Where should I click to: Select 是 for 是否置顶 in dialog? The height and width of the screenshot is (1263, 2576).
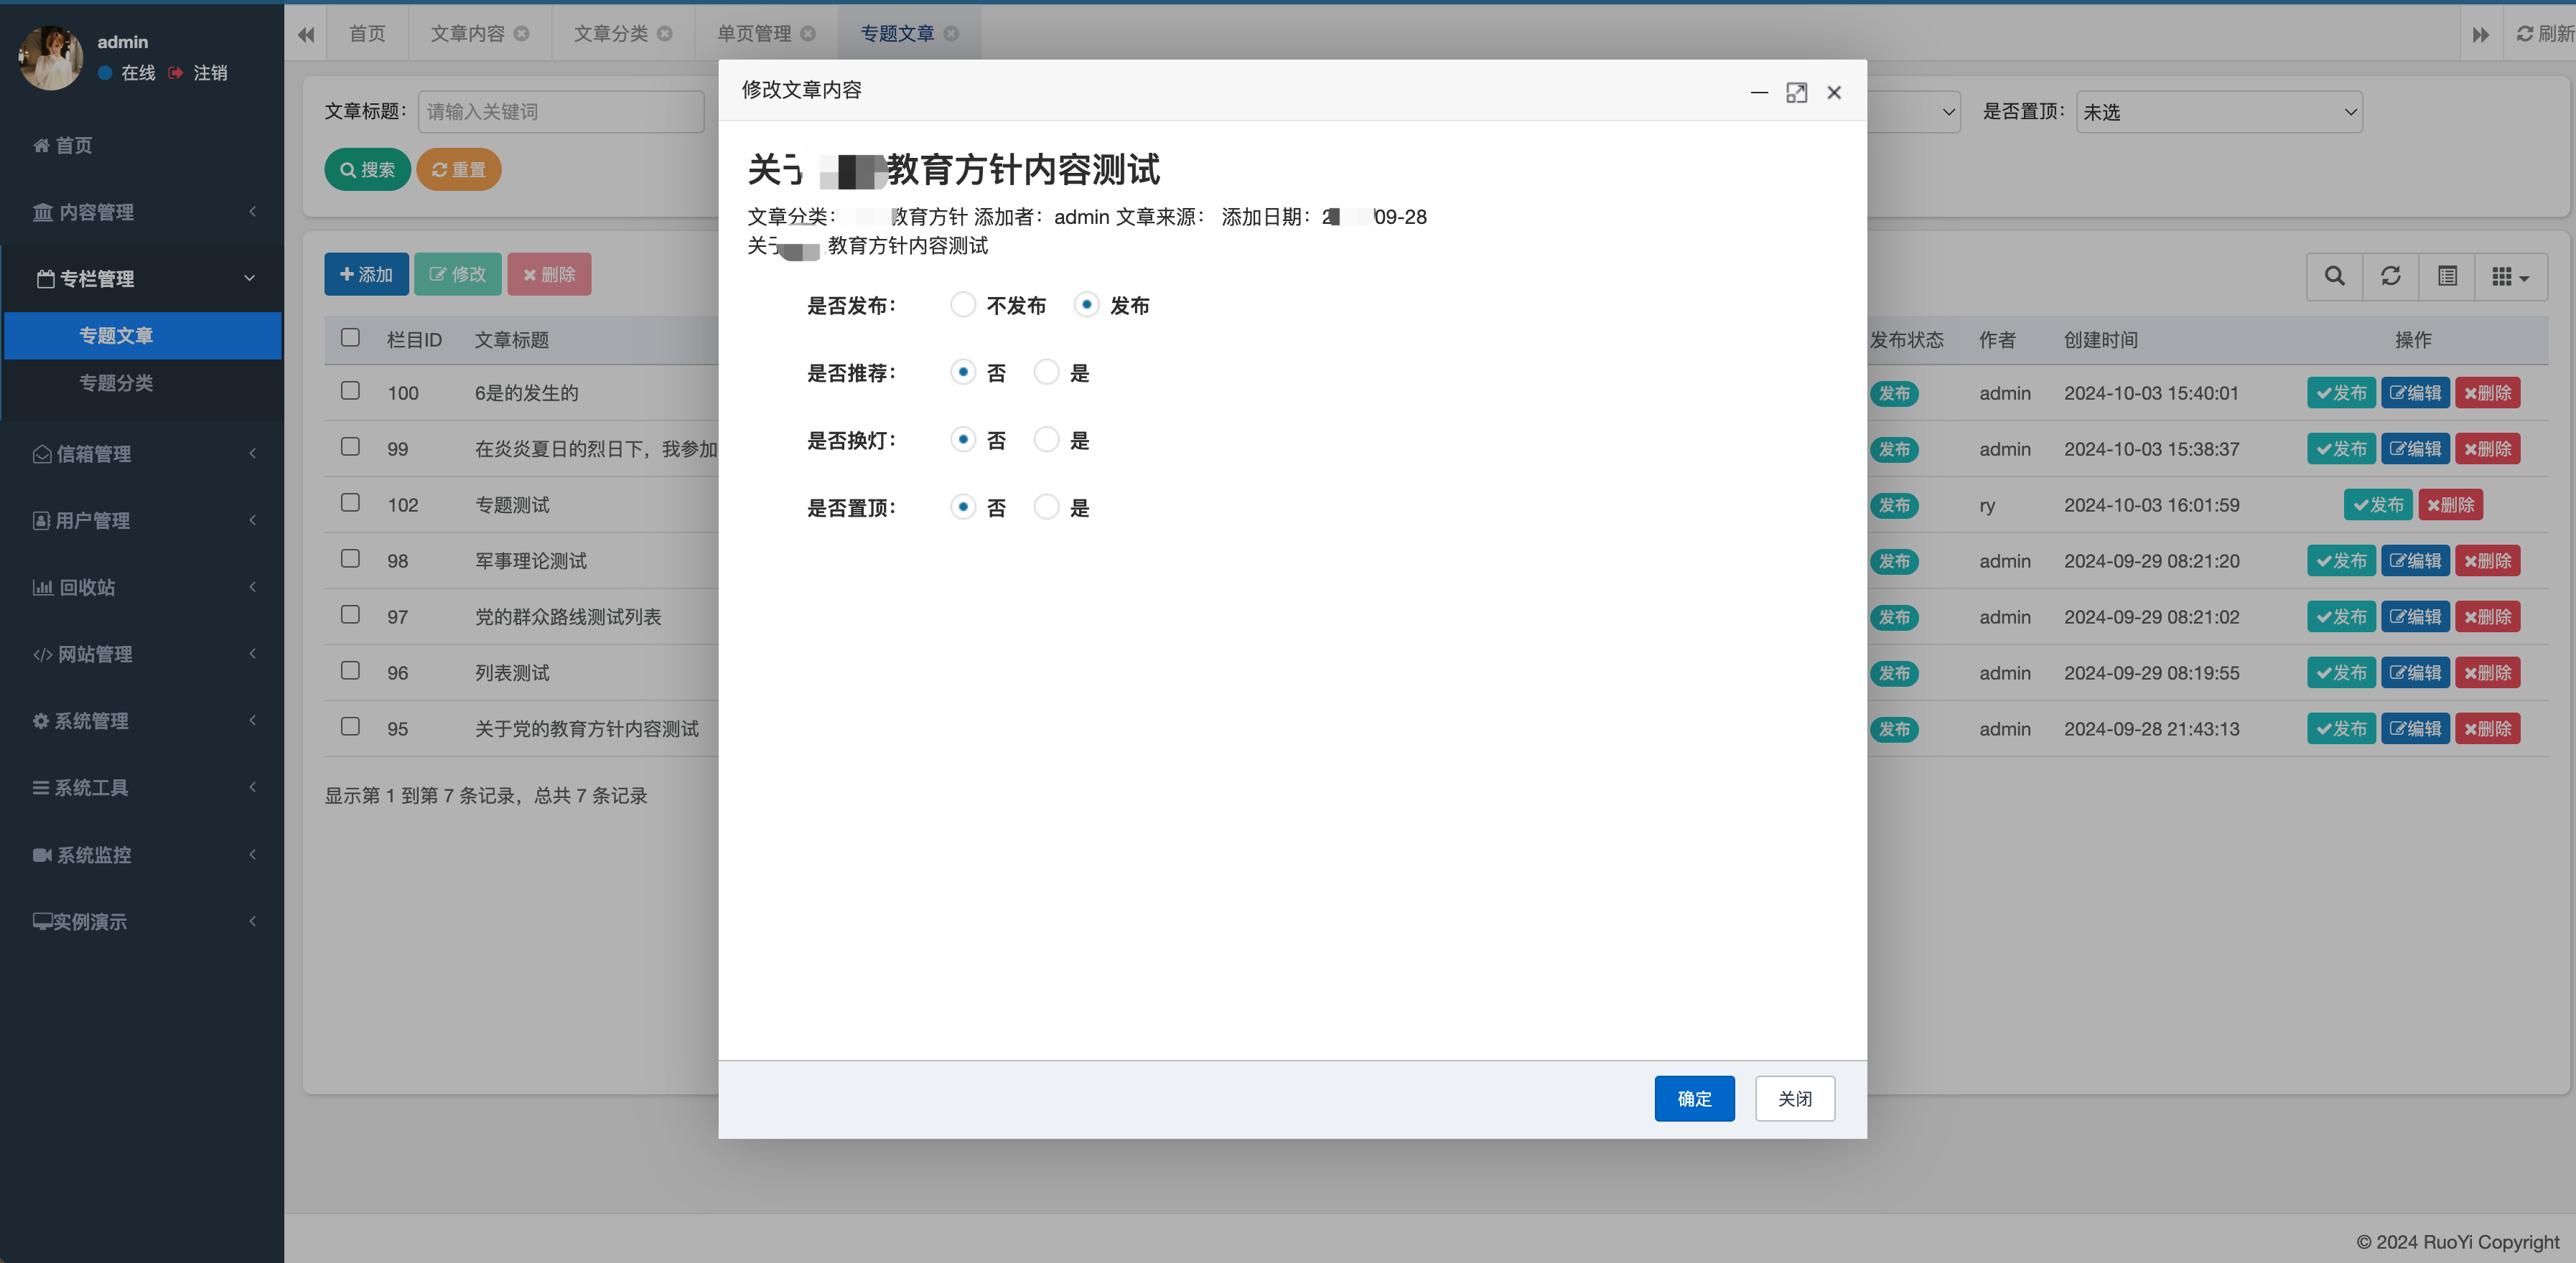1046,507
